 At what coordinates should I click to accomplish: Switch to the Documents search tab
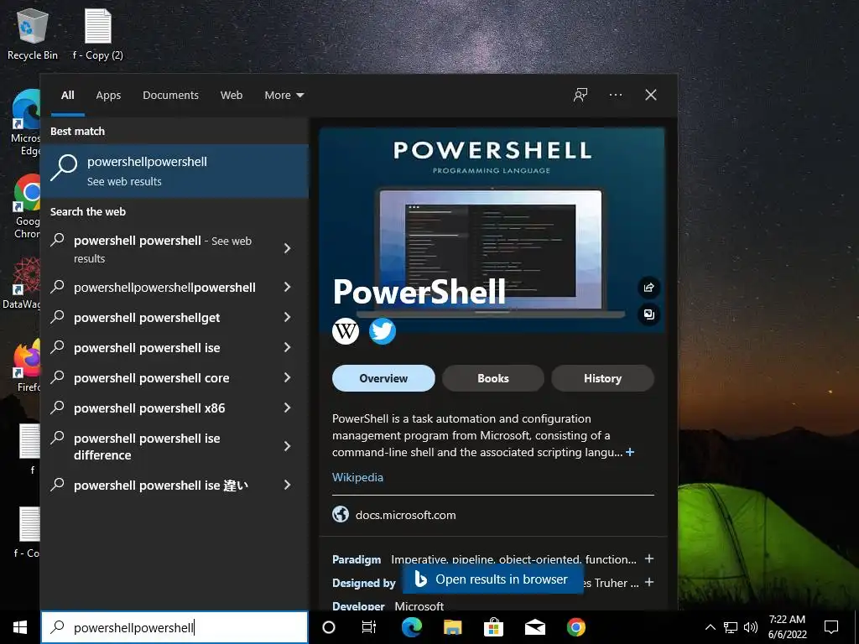170,96
